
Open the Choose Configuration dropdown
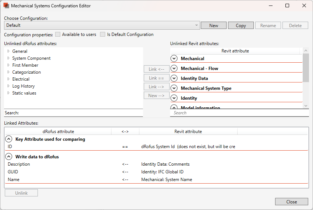pyautogui.click(x=197, y=25)
